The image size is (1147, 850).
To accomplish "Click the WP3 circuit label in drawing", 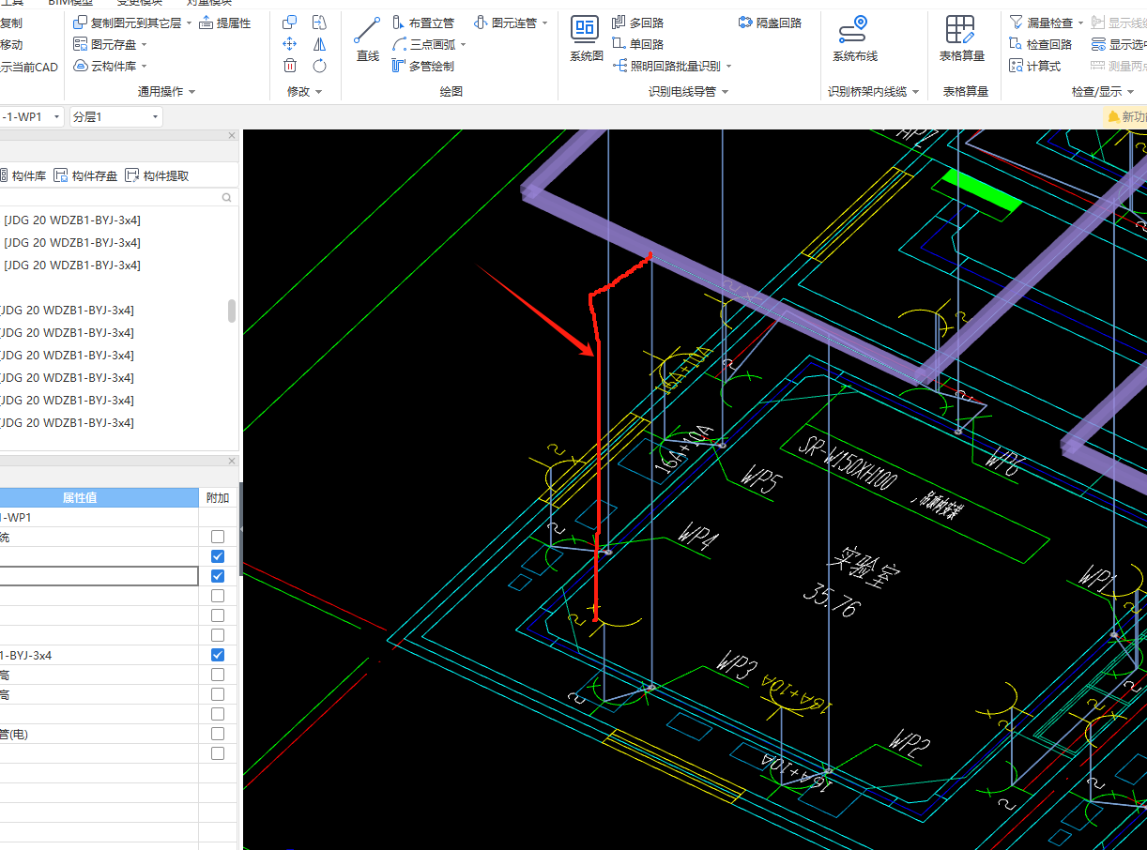I will (x=736, y=668).
